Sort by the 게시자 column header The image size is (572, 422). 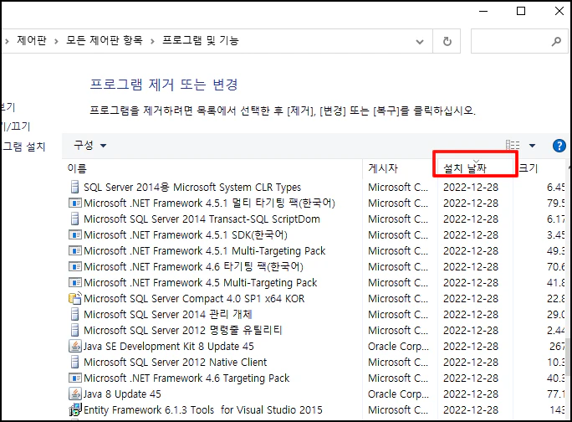[383, 168]
